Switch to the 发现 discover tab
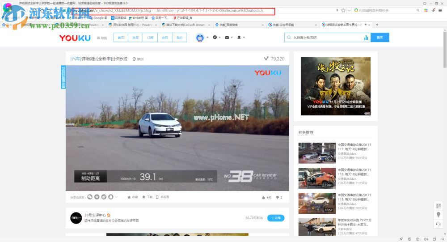The image size is (447, 242). 135,38
